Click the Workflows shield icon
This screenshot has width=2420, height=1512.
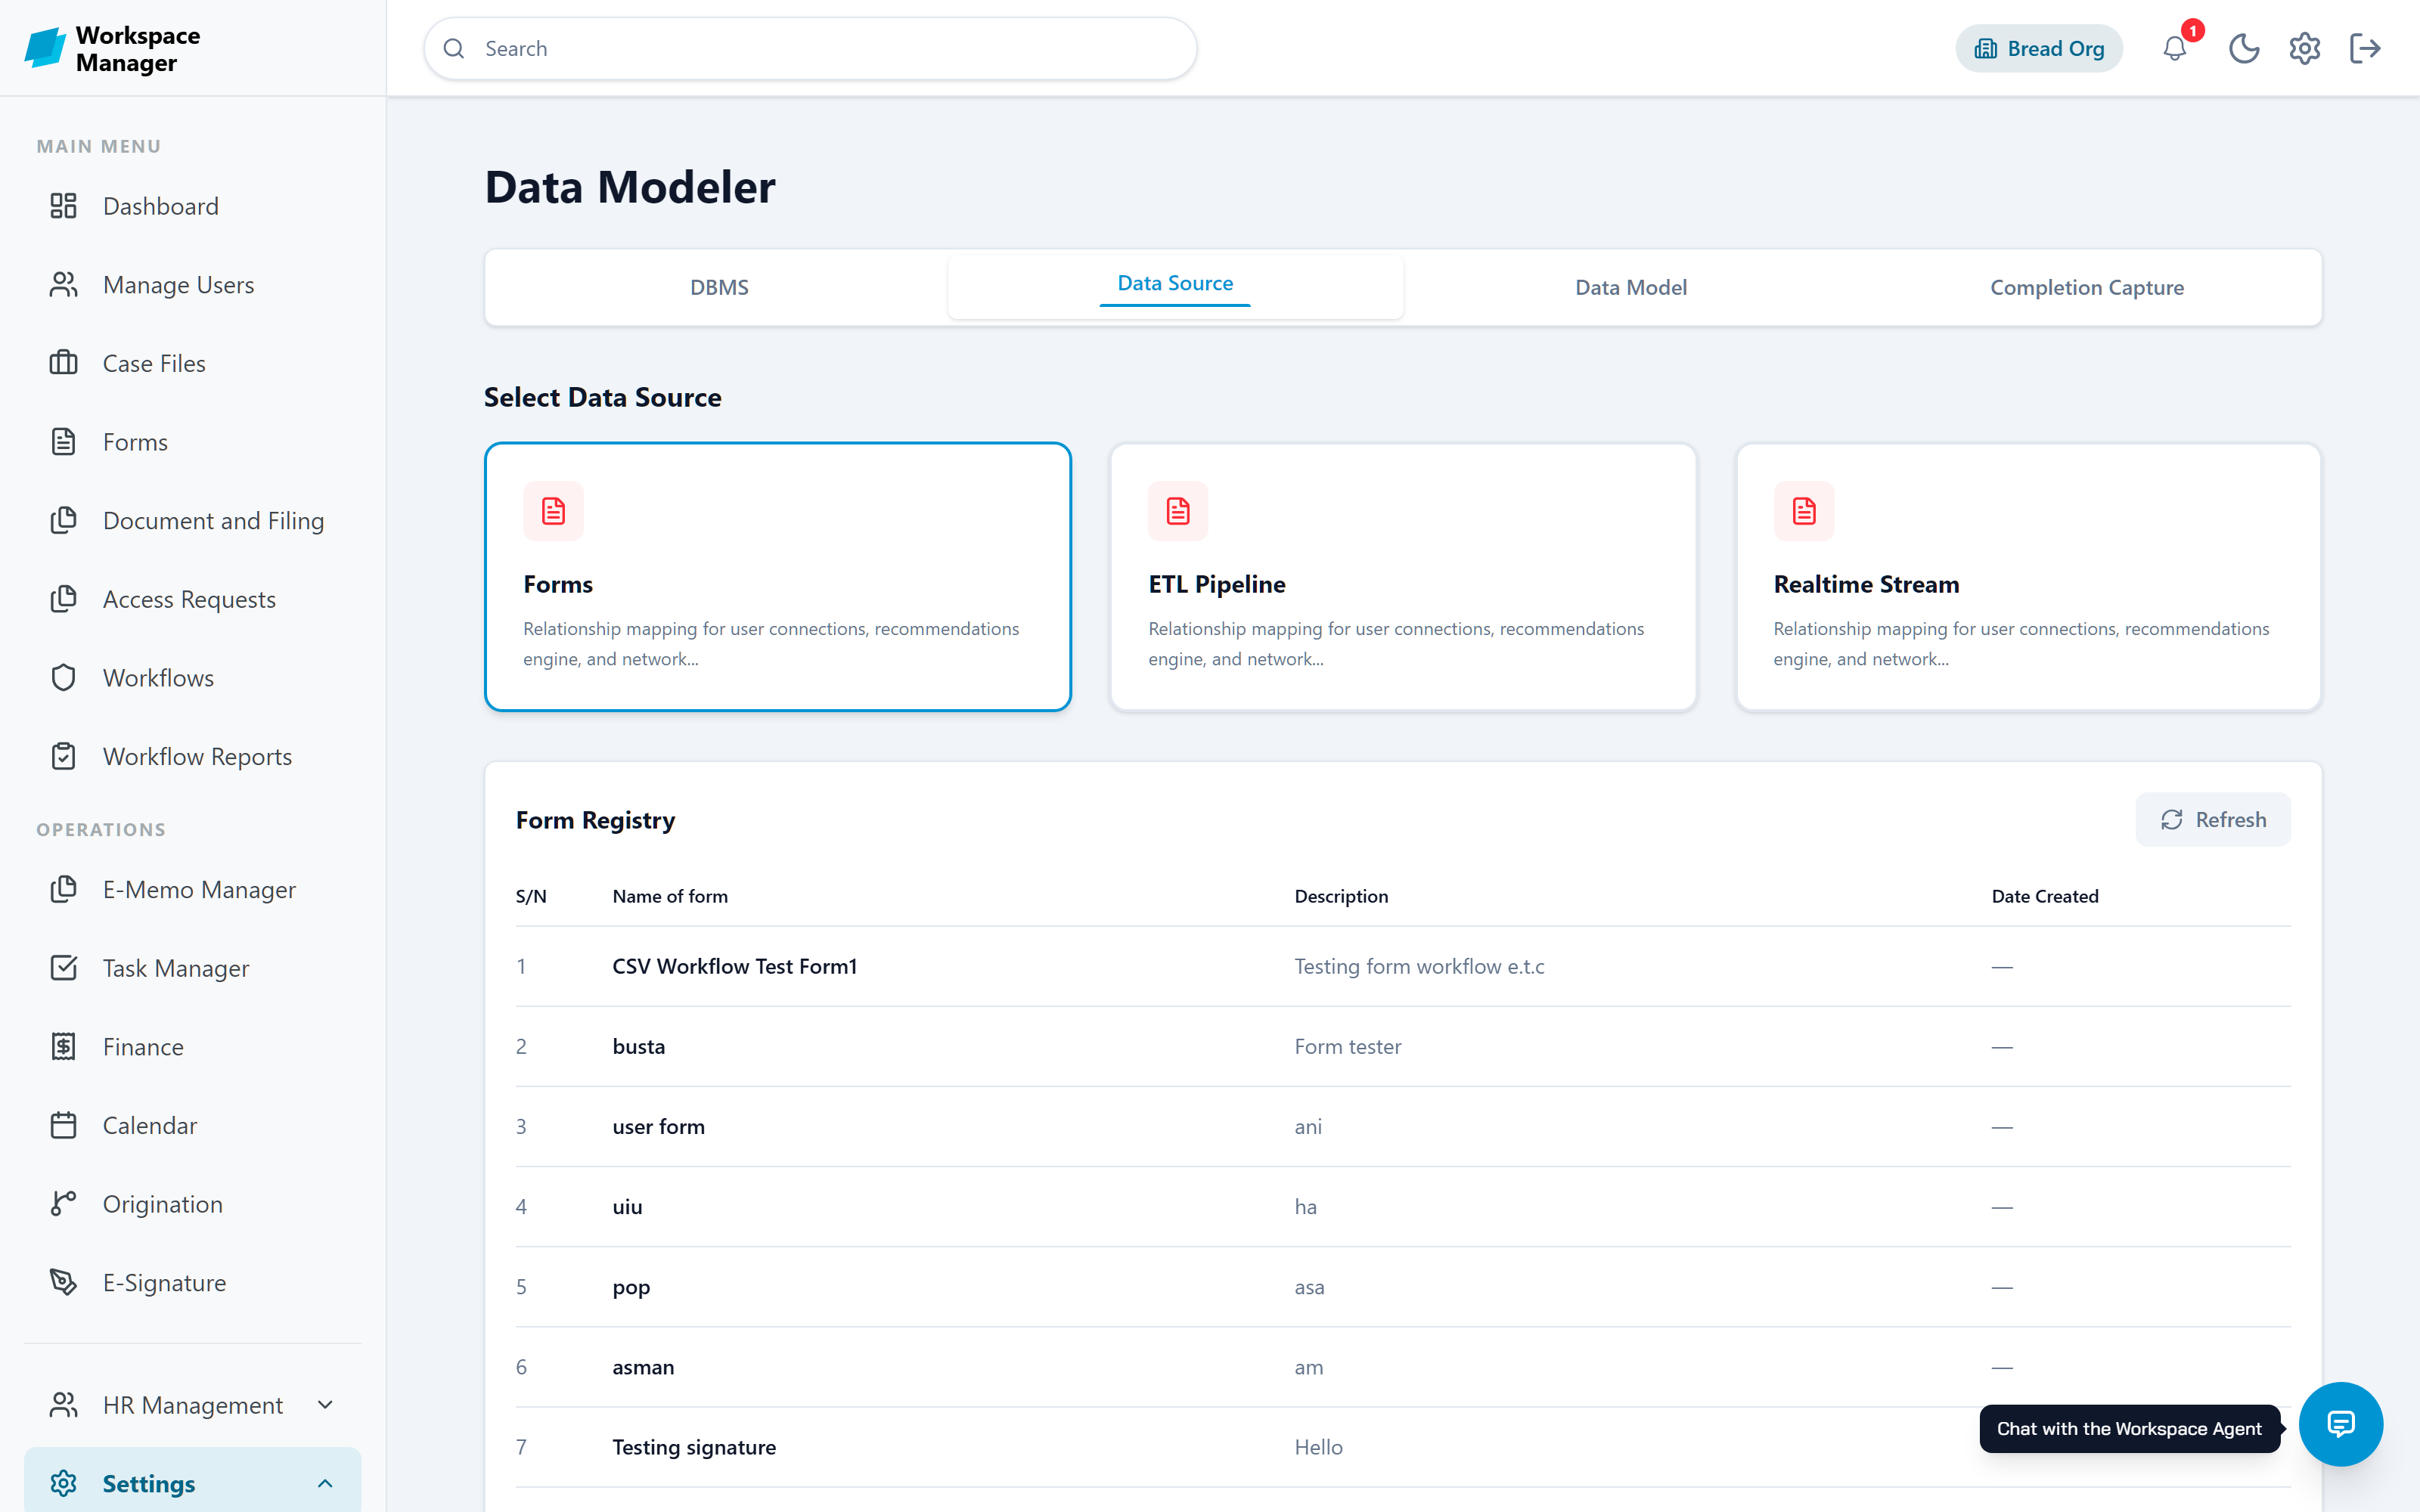click(63, 678)
